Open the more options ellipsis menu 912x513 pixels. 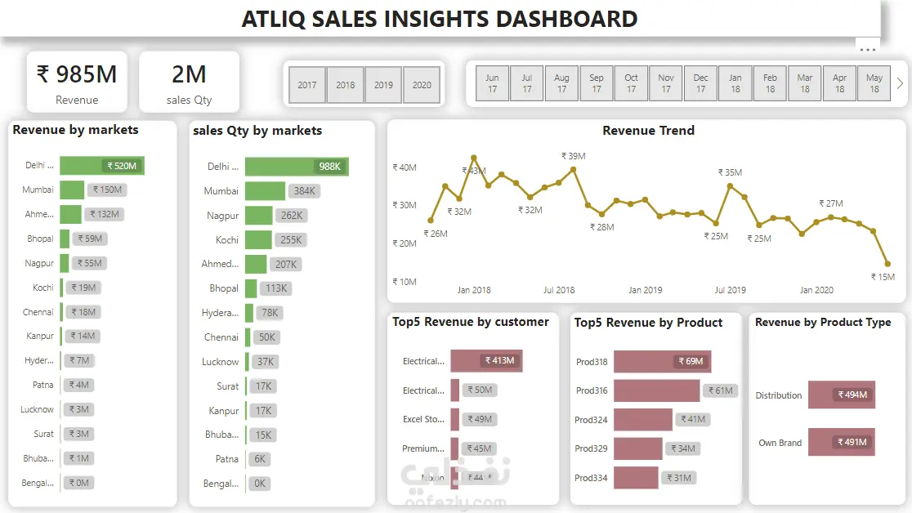click(867, 50)
